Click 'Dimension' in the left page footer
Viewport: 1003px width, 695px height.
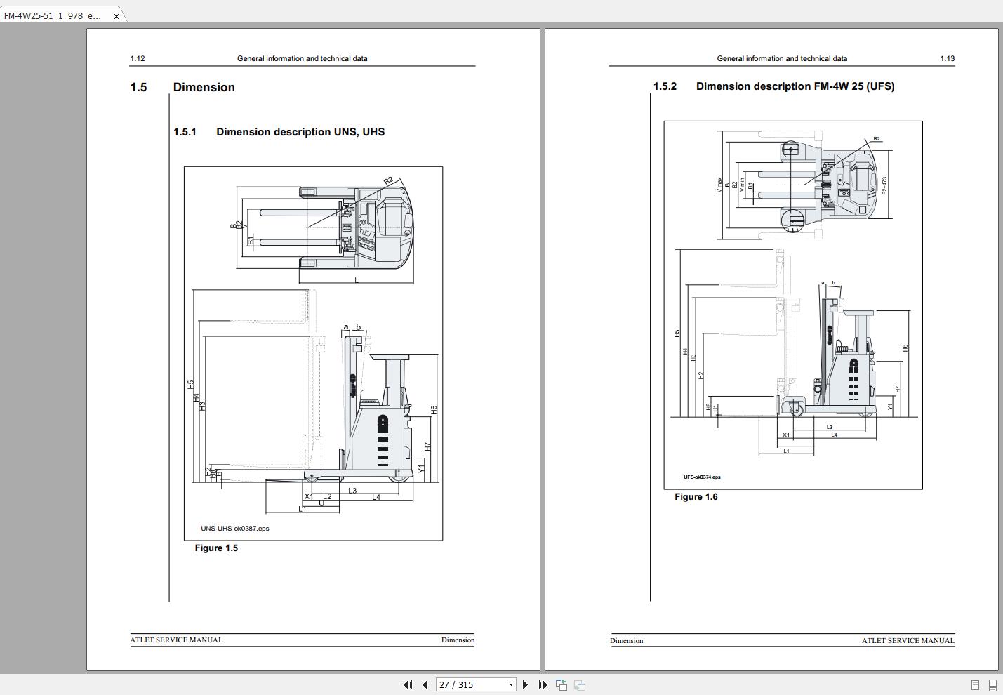(458, 640)
